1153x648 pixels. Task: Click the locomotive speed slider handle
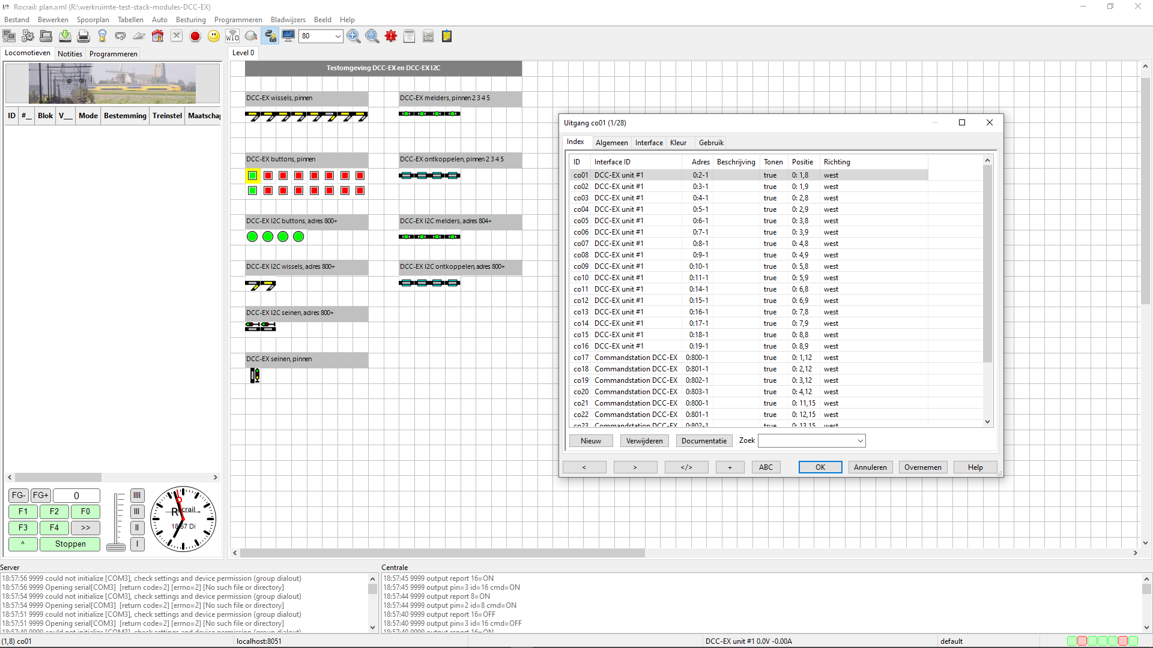tap(116, 547)
